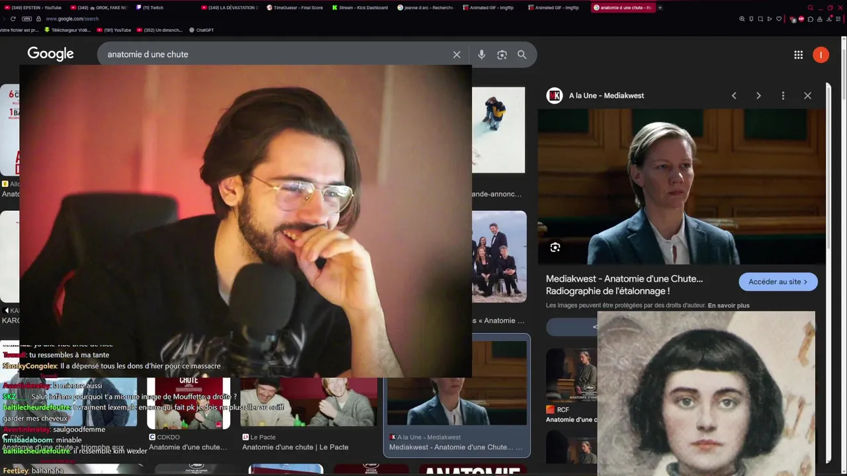Click the magnifier search button in the search bar
Screen dimensions: 847x476
[522, 55]
